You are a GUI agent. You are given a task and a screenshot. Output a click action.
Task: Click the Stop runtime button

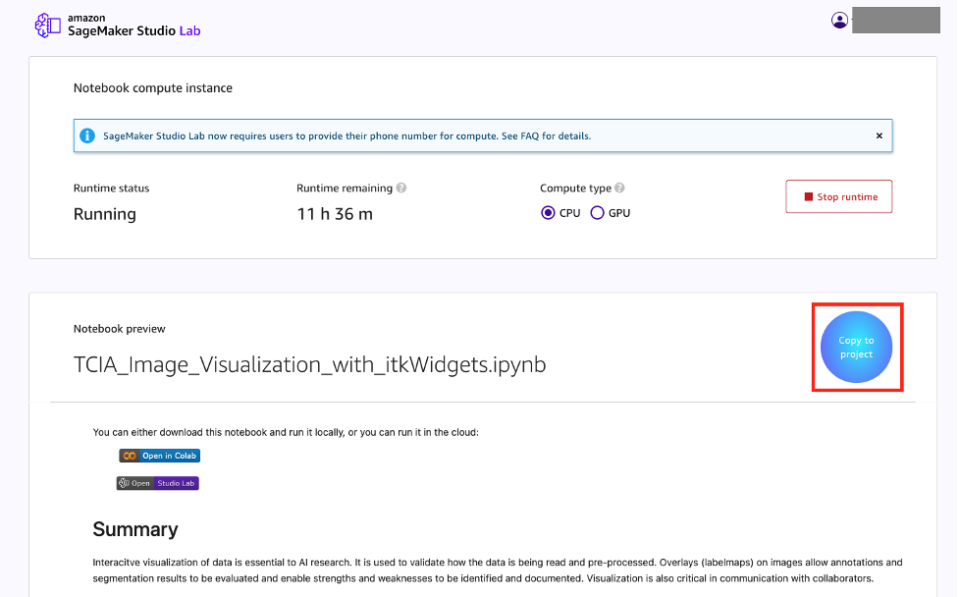click(x=838, y=196)
